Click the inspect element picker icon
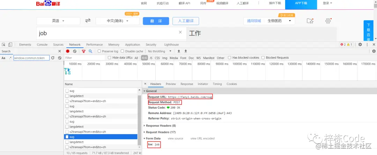 click(x=3, y=45)
